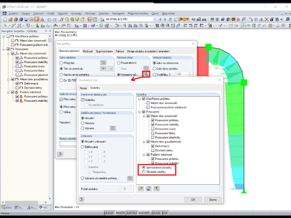The image size is (291, 218).
Task: Click the next arrow beside module selector
Action: (x=165, y=19)
